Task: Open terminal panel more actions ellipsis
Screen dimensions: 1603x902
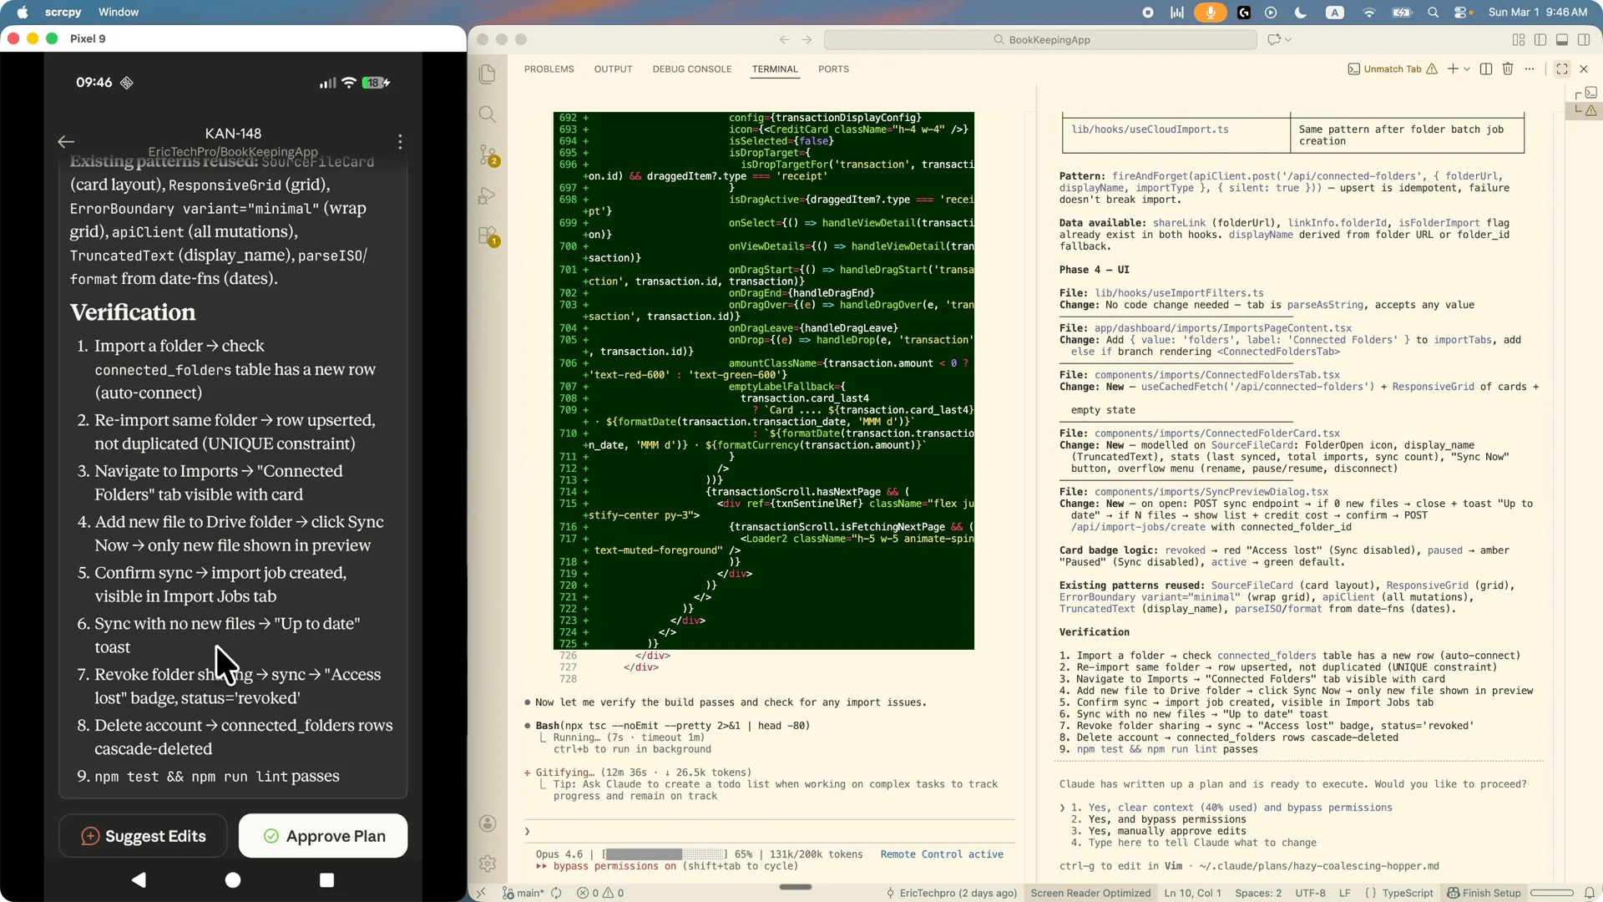Action: click(x=1530, y=68)
